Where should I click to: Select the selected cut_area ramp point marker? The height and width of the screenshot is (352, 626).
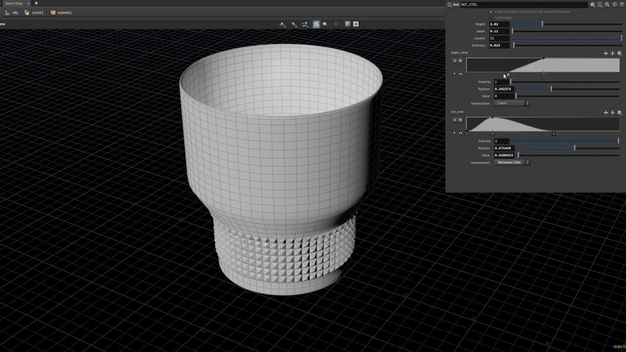pos(554,133)
